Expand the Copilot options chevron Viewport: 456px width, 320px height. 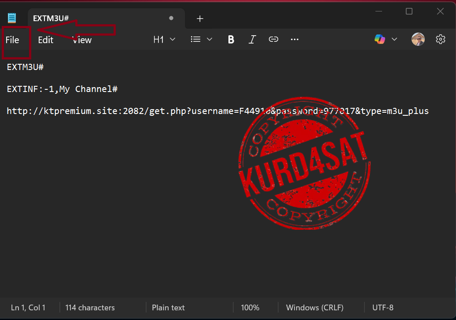click(x=394, y=39)
